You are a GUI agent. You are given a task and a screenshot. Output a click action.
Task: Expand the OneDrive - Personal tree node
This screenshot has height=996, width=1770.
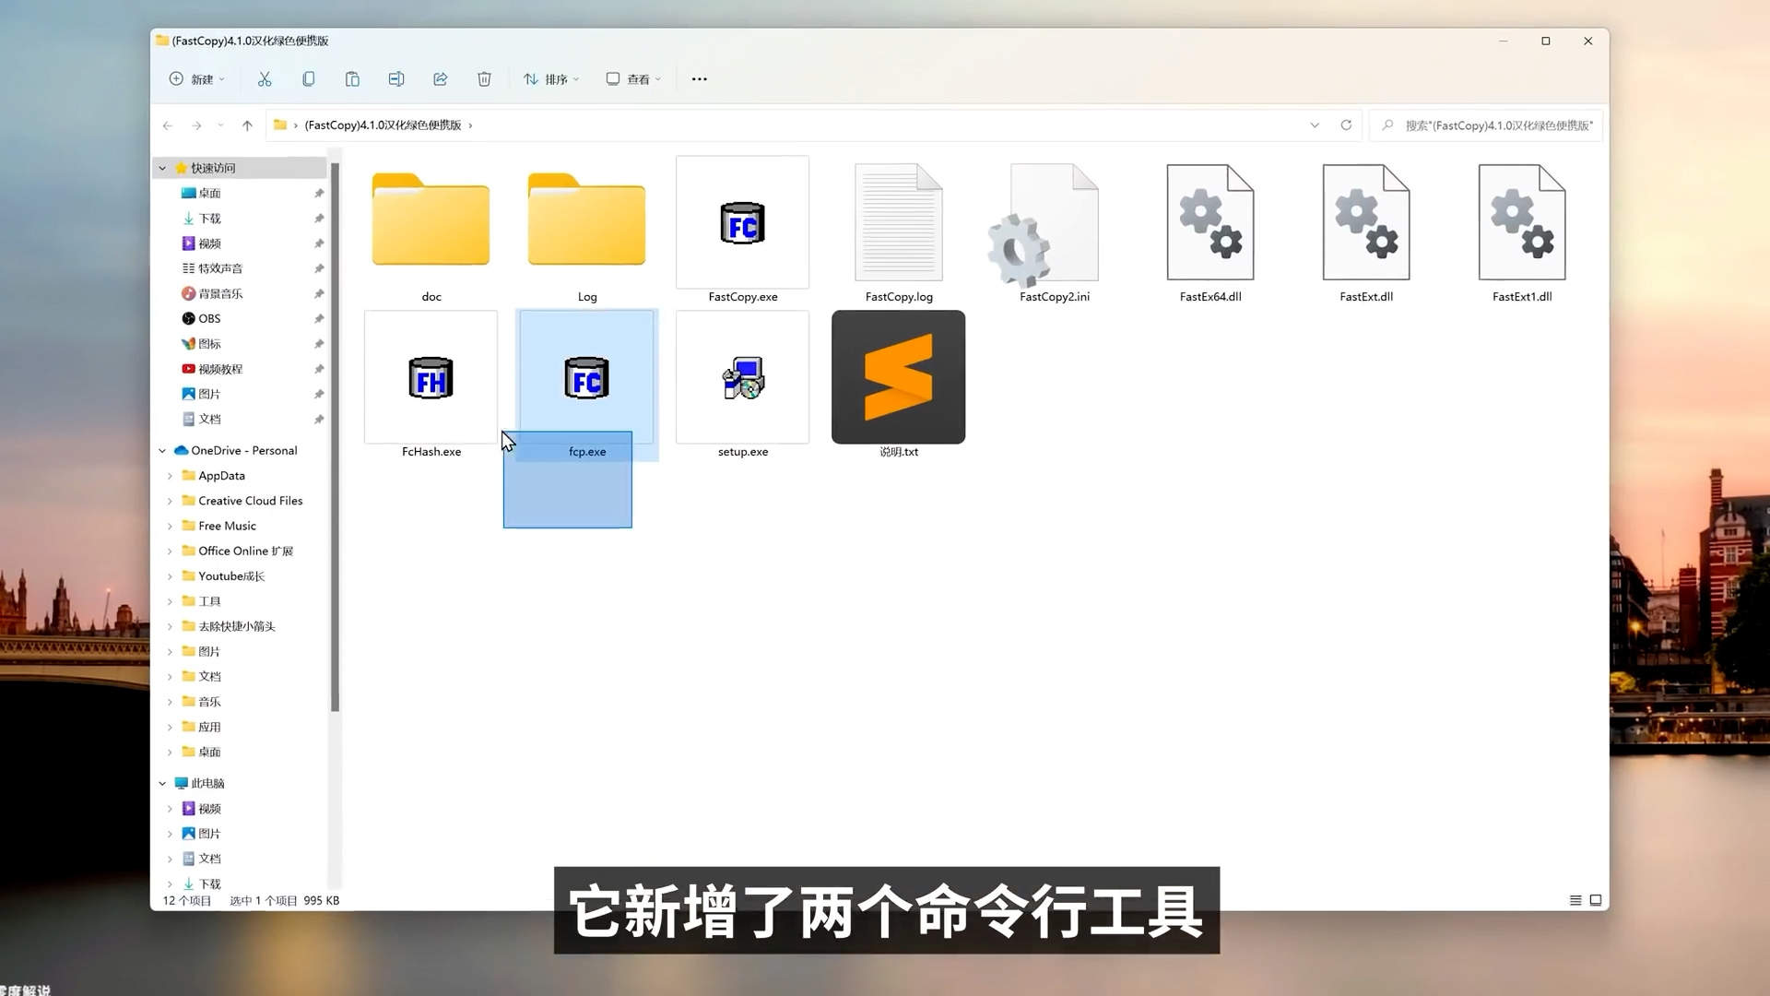tap(162, 450)
